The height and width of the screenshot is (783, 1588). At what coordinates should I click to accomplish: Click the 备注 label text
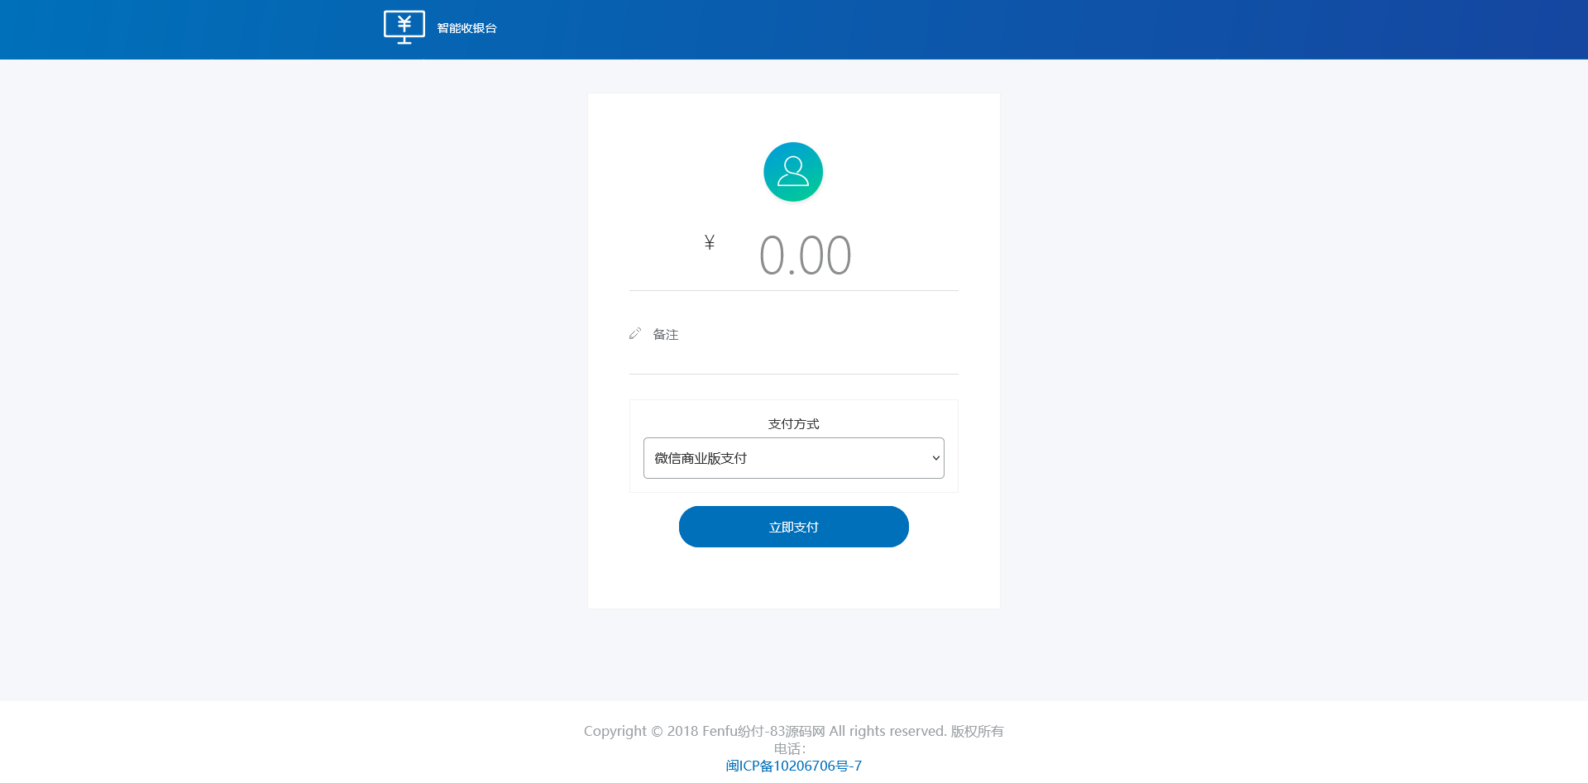[x=666, y=334]
